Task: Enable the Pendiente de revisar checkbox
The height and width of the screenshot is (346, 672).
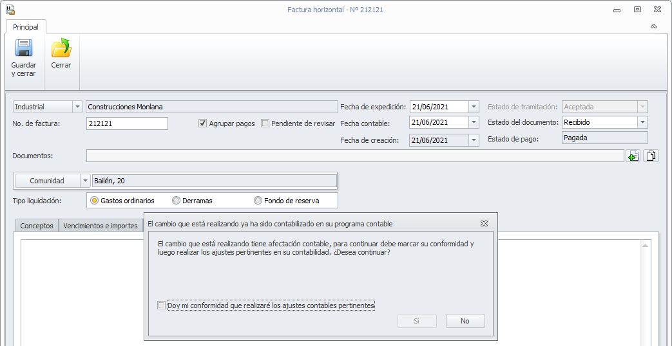Action: click(x=265, y=123)
